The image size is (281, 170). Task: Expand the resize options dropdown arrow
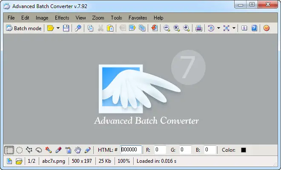tap(234, 28)
